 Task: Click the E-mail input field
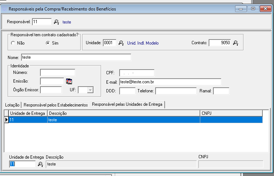[x=170, y=81]
